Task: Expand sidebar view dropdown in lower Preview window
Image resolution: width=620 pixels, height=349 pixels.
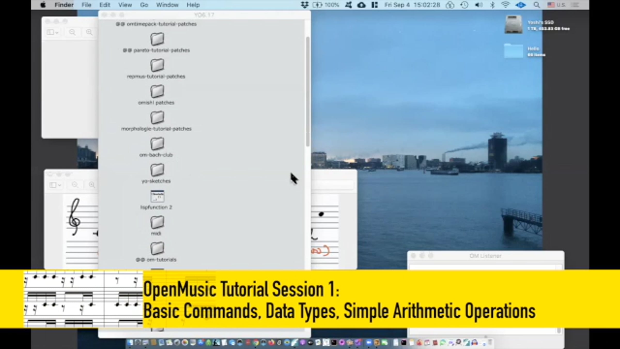Action: click(x=55, y=185)
